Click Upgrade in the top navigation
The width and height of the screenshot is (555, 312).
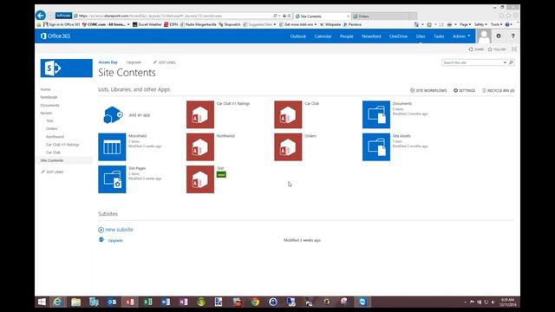click(134, 62)
